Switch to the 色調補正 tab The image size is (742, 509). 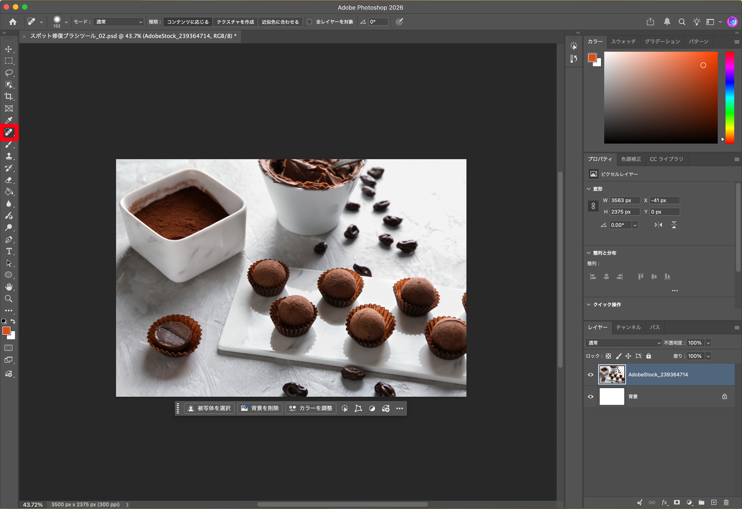[631, 159]
